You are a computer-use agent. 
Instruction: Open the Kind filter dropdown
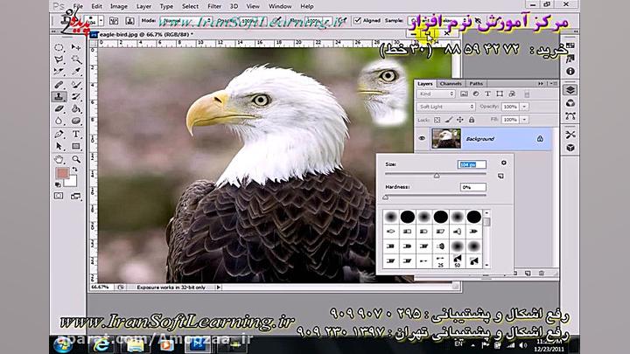437,94
